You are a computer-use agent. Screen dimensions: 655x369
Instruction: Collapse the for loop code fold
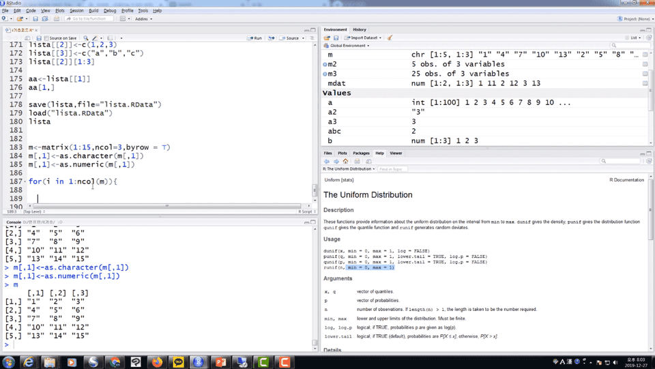coord(25,181)
